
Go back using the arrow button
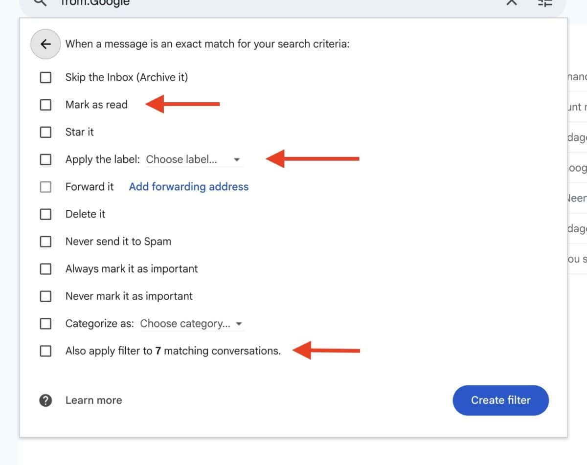click(45, 44)
